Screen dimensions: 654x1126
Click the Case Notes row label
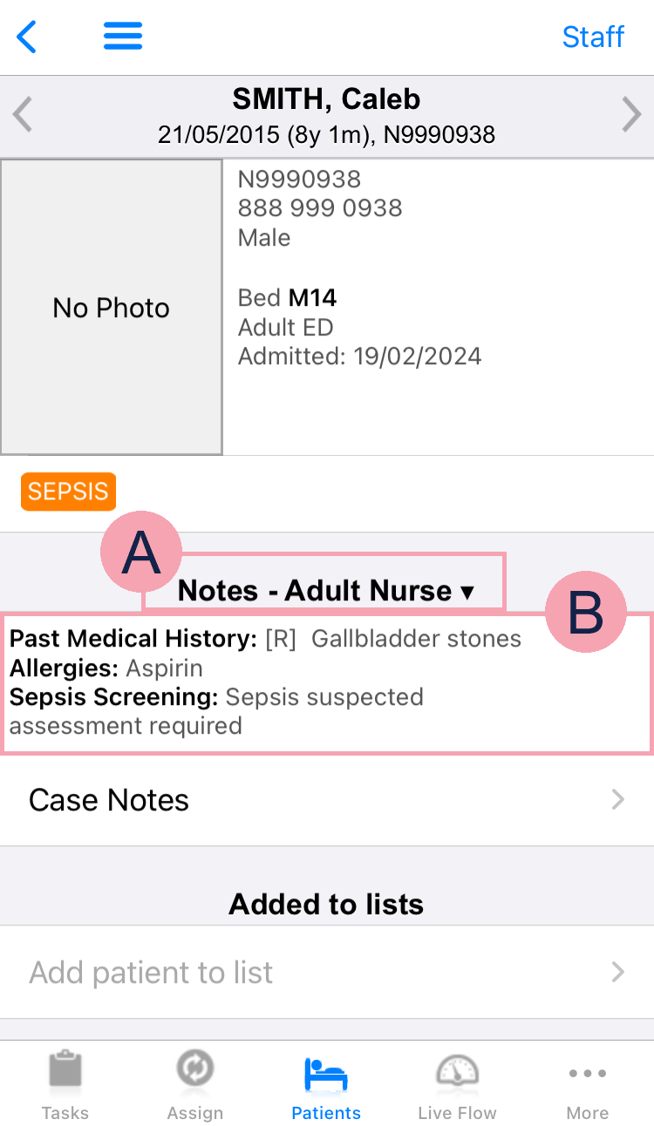pos(109,800)
